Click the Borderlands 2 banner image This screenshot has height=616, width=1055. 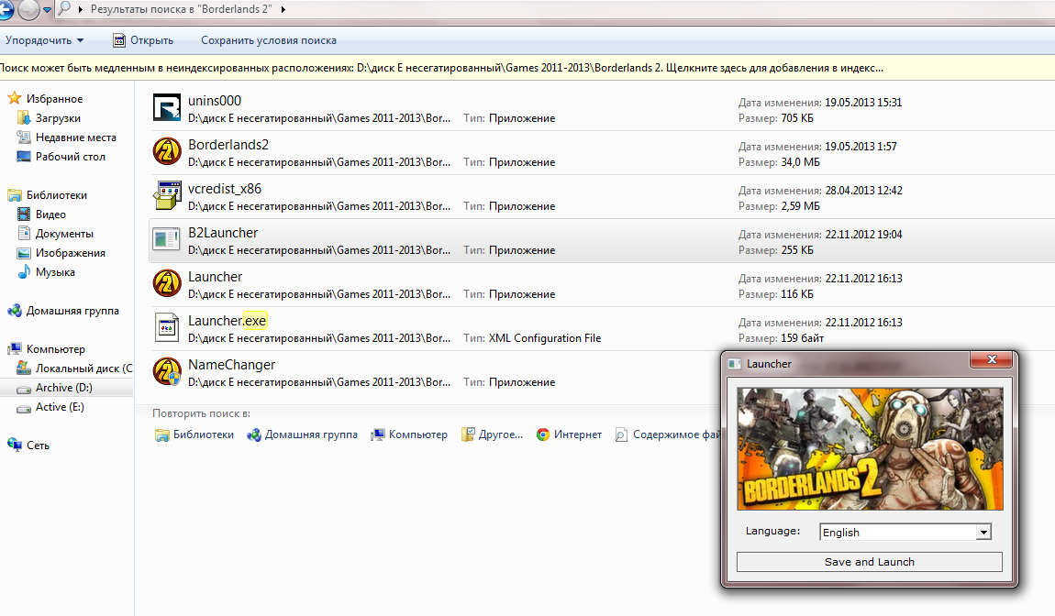pyautogui.click(x=870, y=448)
